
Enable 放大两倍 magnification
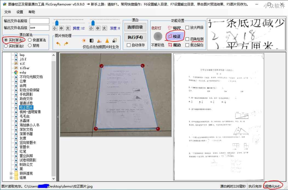[187, 28]
